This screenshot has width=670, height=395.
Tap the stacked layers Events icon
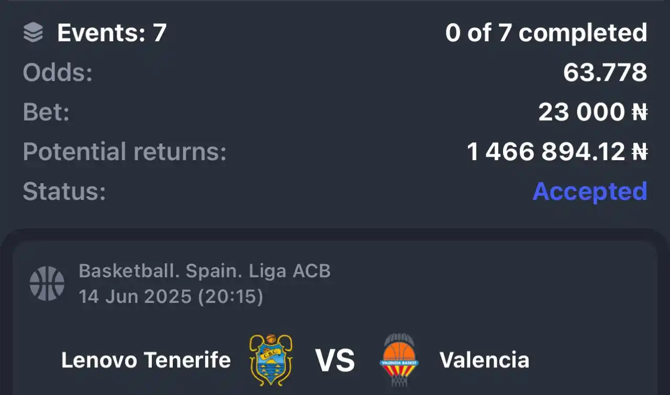(x=33, y=33)
